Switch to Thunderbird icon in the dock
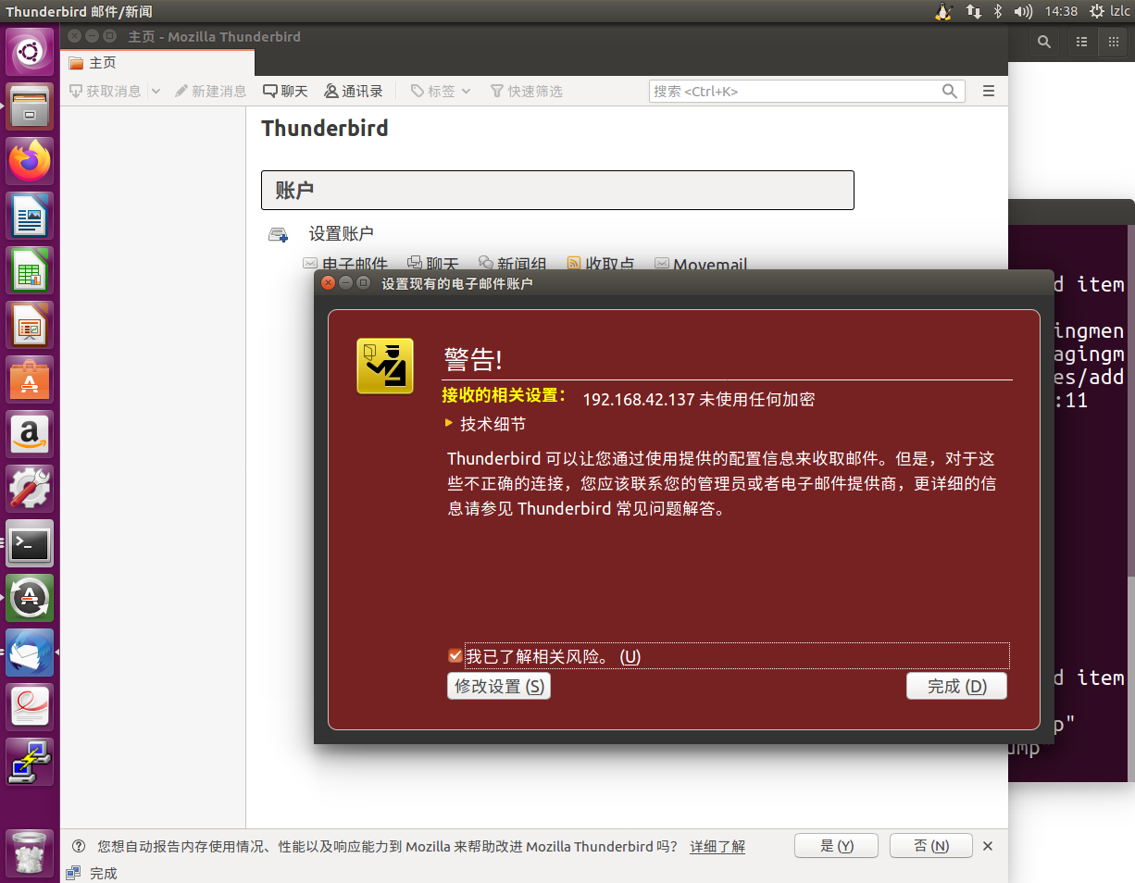 tap(31, 653)
